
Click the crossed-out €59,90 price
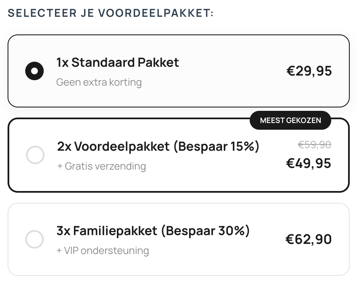(x=314, y=145)
